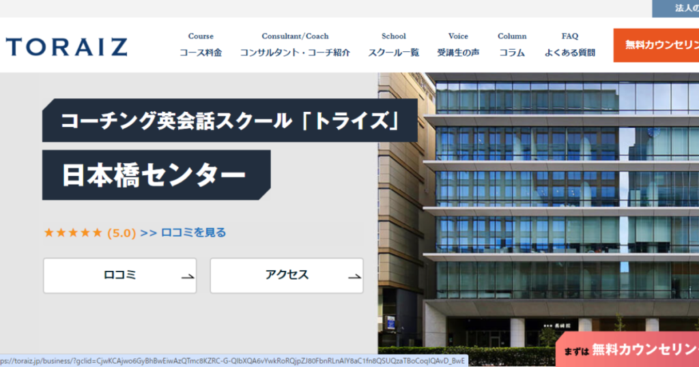The width and height of the screenshot is (699, 367).
Task: Open the Column コラム menu item
Action: (x=512, y=45)
